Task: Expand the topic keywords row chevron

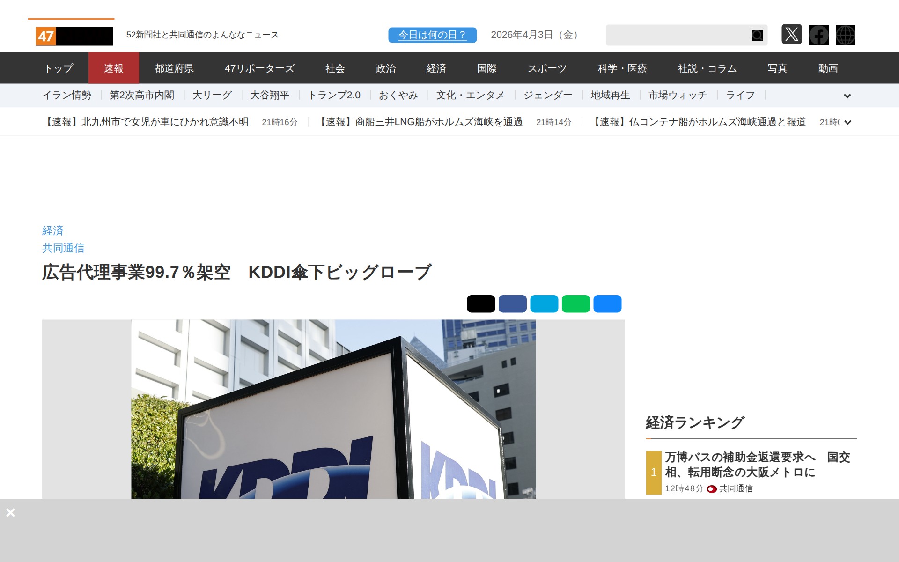Action: (847, 96)
